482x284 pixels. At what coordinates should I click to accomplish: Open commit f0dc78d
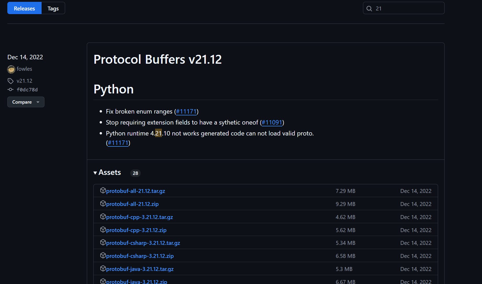pyautogui.click(x=27, y=90)
